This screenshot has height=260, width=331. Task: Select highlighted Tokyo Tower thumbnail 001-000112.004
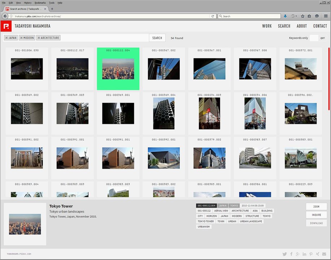(x=118, y=69)
